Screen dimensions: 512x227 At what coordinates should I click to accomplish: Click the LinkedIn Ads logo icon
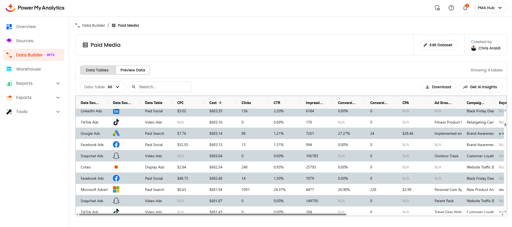pyautogui.click(x=116, y=111)
